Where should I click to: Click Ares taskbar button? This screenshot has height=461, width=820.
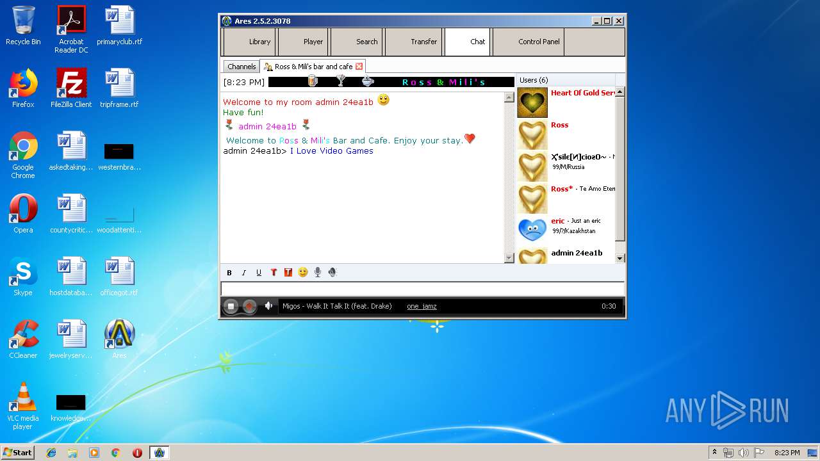(159, 453)
